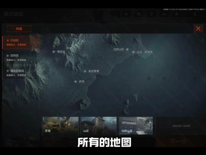Click the dimmed back arrow in top bar
Image resolution: width=206 pixels, height=155 pixels.
click(195, 14)
